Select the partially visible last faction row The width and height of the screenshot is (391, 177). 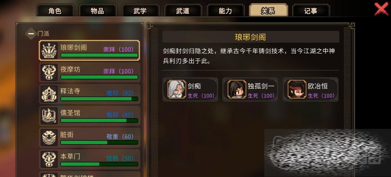click(x=90, y=174)
